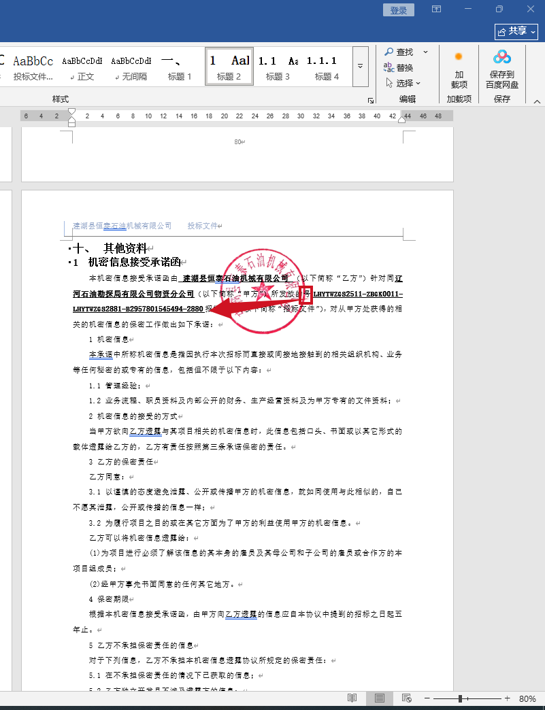Open the 样式 pane dialog launcher
Image resolution: width=545 pixels, height=710 pixels.
371,101
